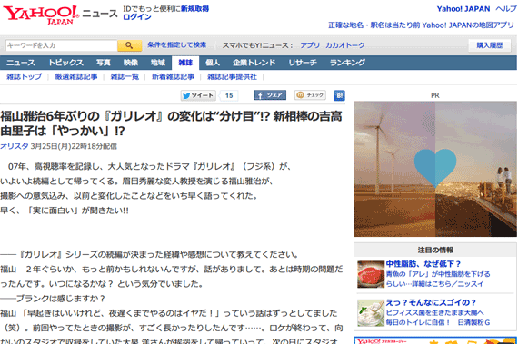Tweet the article with the Twitter button
518x344 pixels.
(x=198, y=95)
